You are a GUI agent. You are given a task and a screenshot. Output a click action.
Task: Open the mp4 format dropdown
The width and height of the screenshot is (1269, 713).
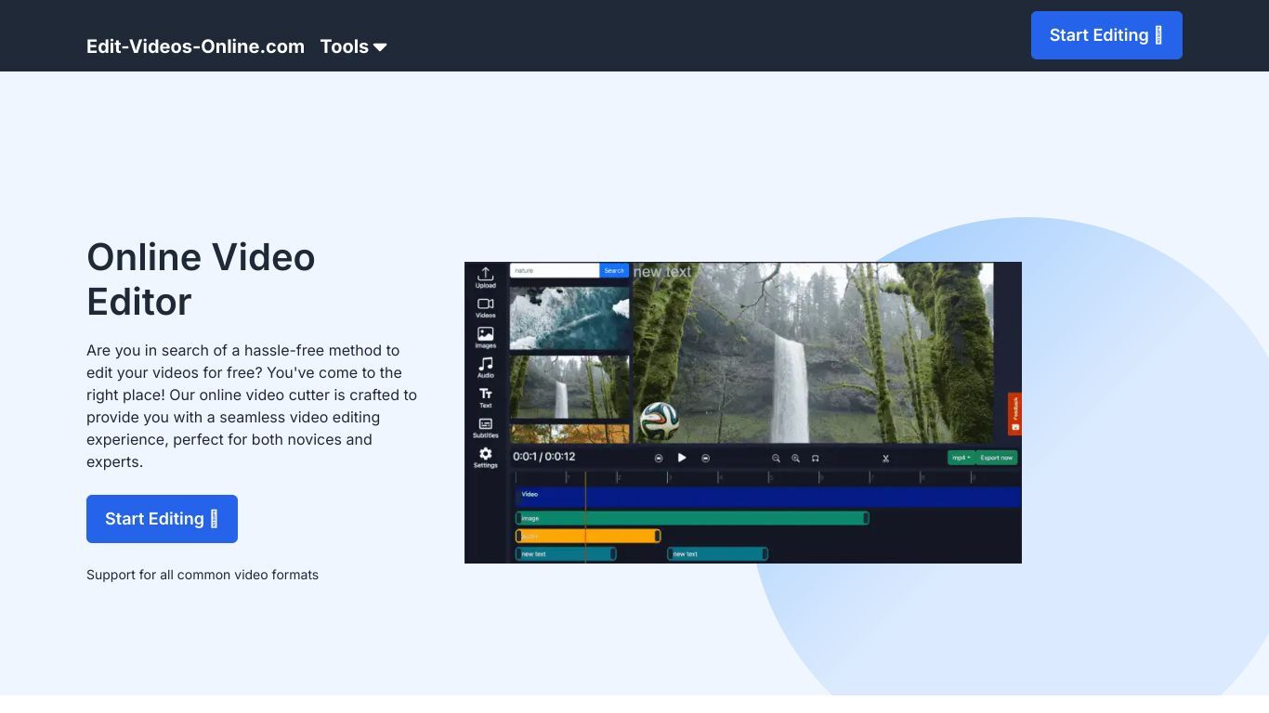(x=961, y=458)
